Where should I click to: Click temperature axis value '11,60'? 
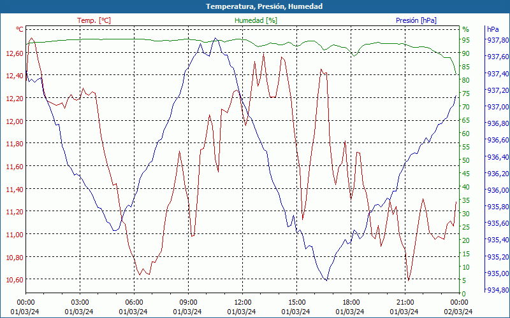(x=15, y=166)
